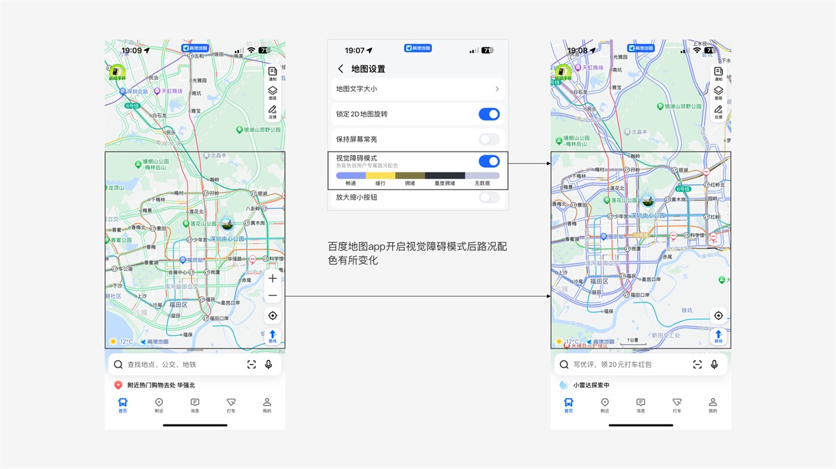
Task: Open the 图层 layers icon on left phone
Action: coord(272,91)
